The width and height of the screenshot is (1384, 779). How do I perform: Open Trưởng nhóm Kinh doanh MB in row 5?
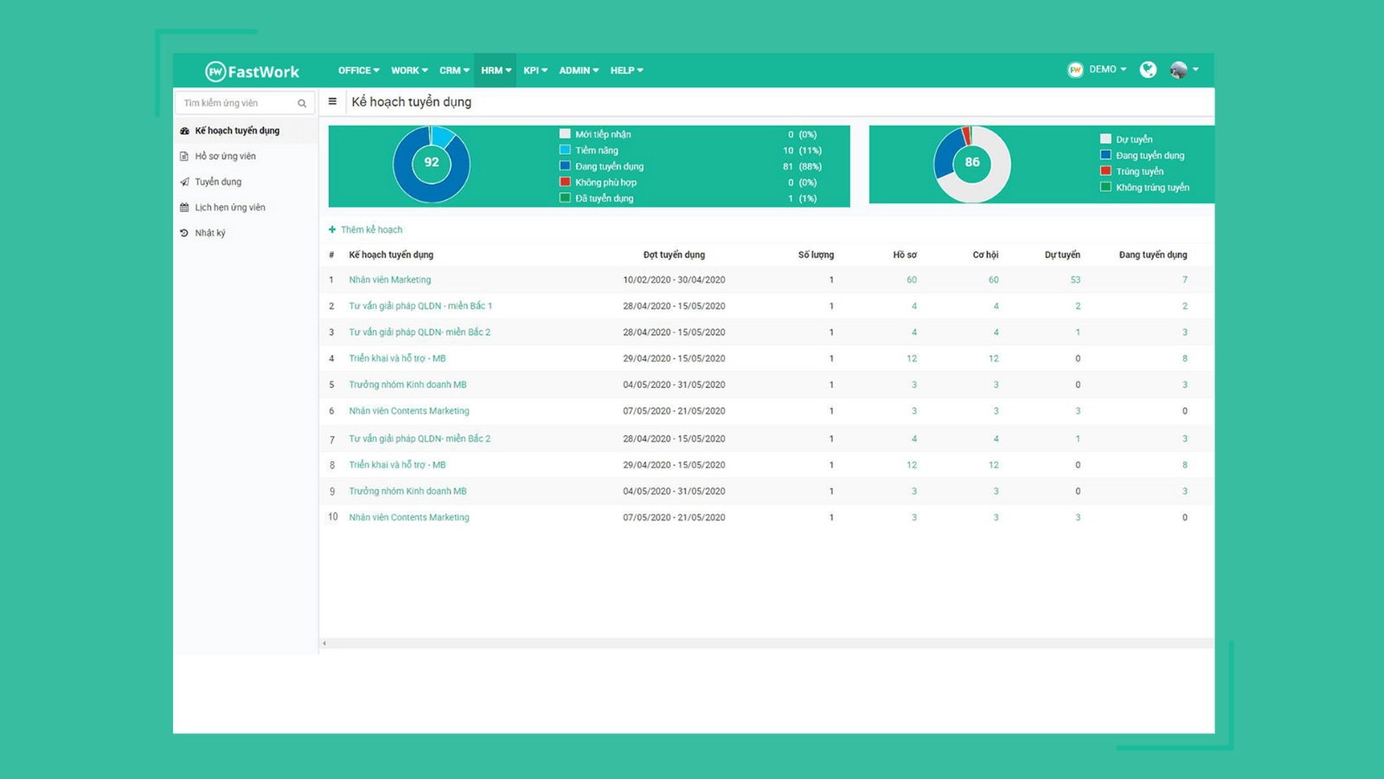(407, 384)
